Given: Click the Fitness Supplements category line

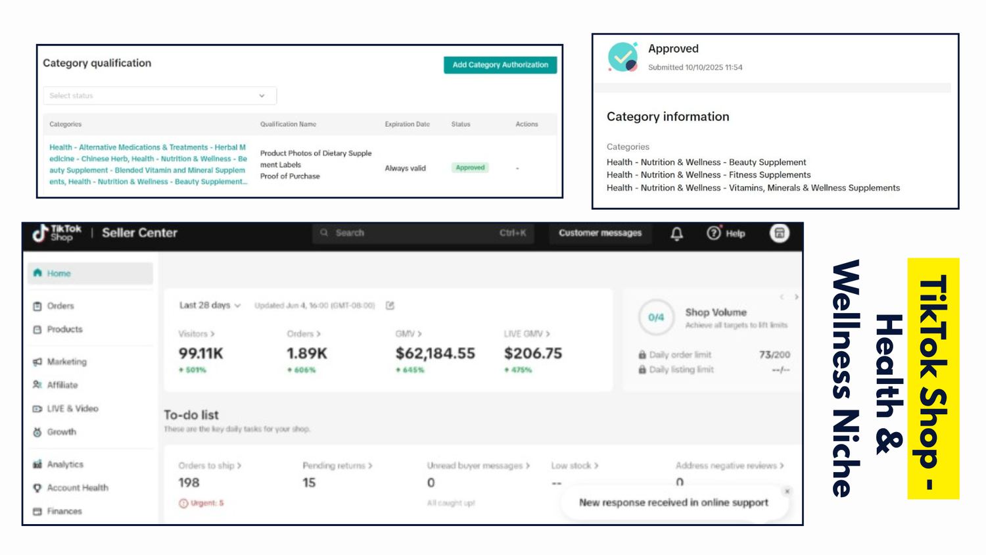Looking at the screenshot, I should pyautogui.click(x=709, y=175).
